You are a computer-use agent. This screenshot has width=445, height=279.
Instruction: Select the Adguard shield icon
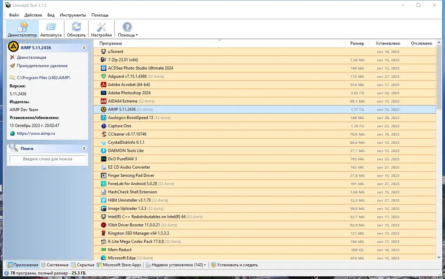[104, 77]
